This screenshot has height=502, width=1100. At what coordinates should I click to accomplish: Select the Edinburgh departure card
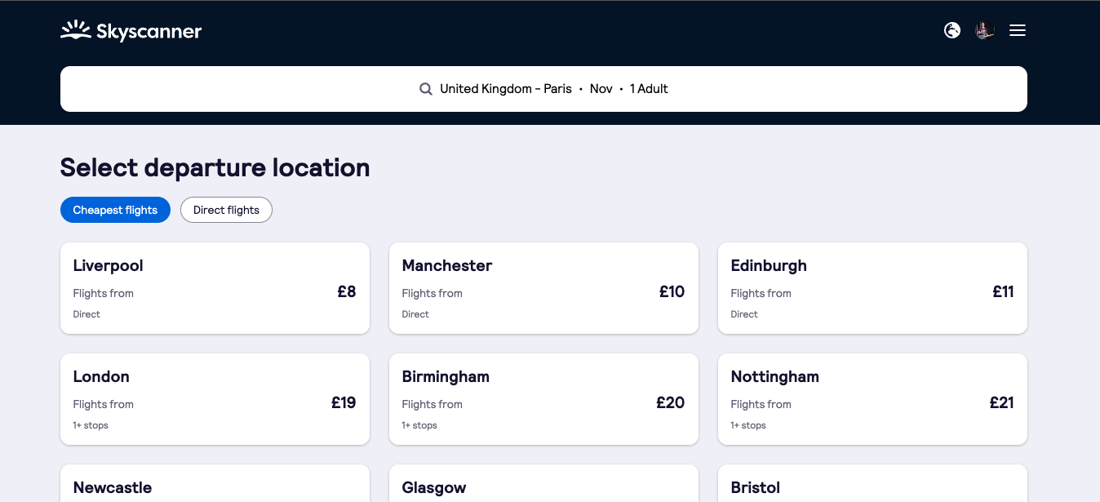coord(872,288)
